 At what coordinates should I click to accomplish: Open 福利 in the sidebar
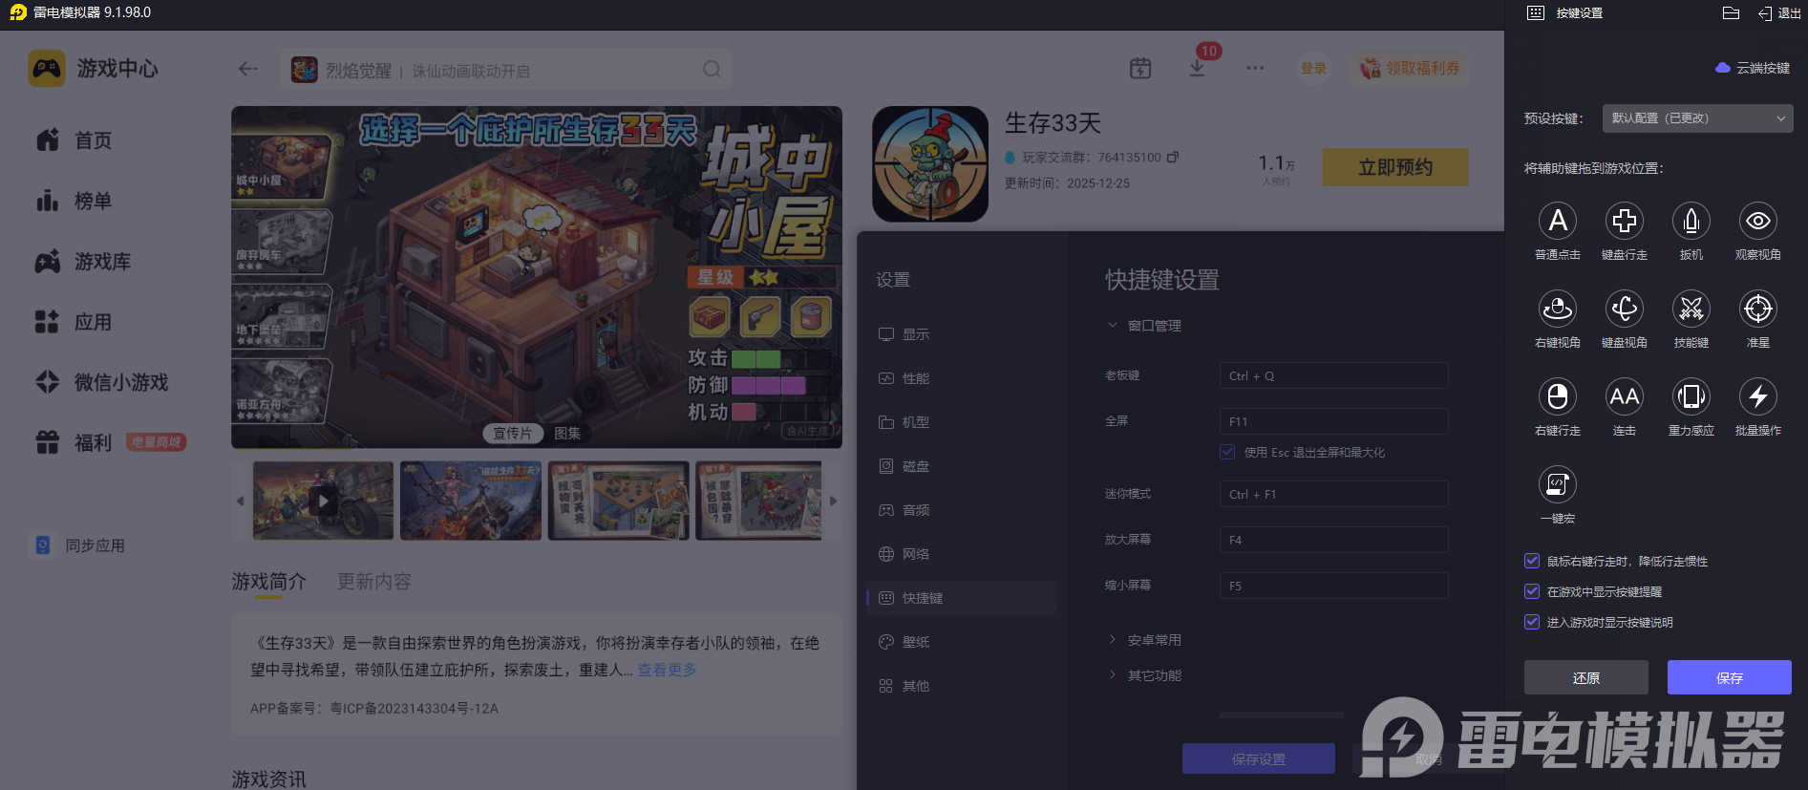(74, 442)
